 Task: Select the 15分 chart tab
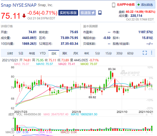[x=108, y=53]
